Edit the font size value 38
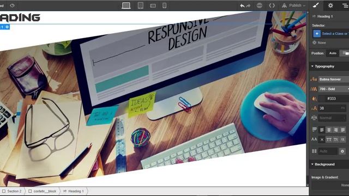This screenshot has height=196, width=349. click(332, 108)
